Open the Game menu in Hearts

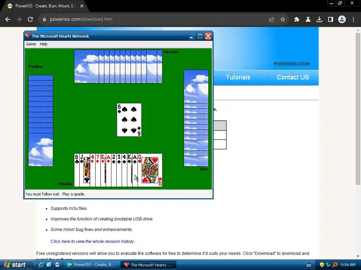(31, 44)
